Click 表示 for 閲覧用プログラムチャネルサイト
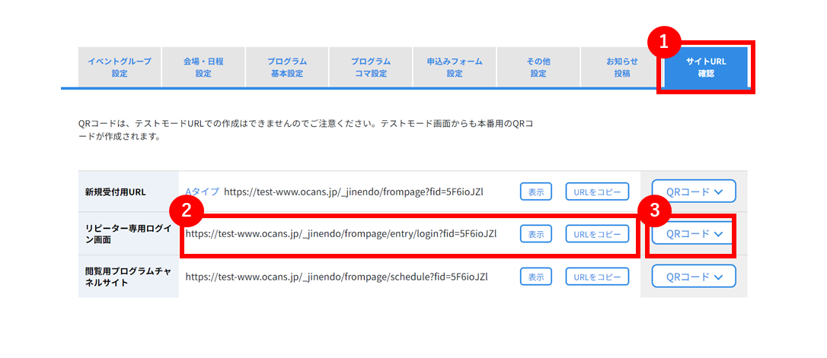This screenshot has height=358, width=827. tap(536, 277)
